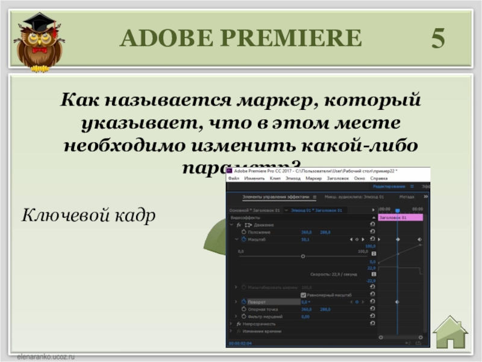Expand the Поворот parameter
The height and width of the screenshot is (362, 482).
(236, 302)
